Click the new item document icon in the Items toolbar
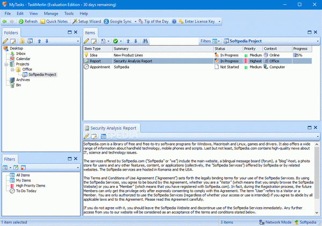 pos(103,41)
